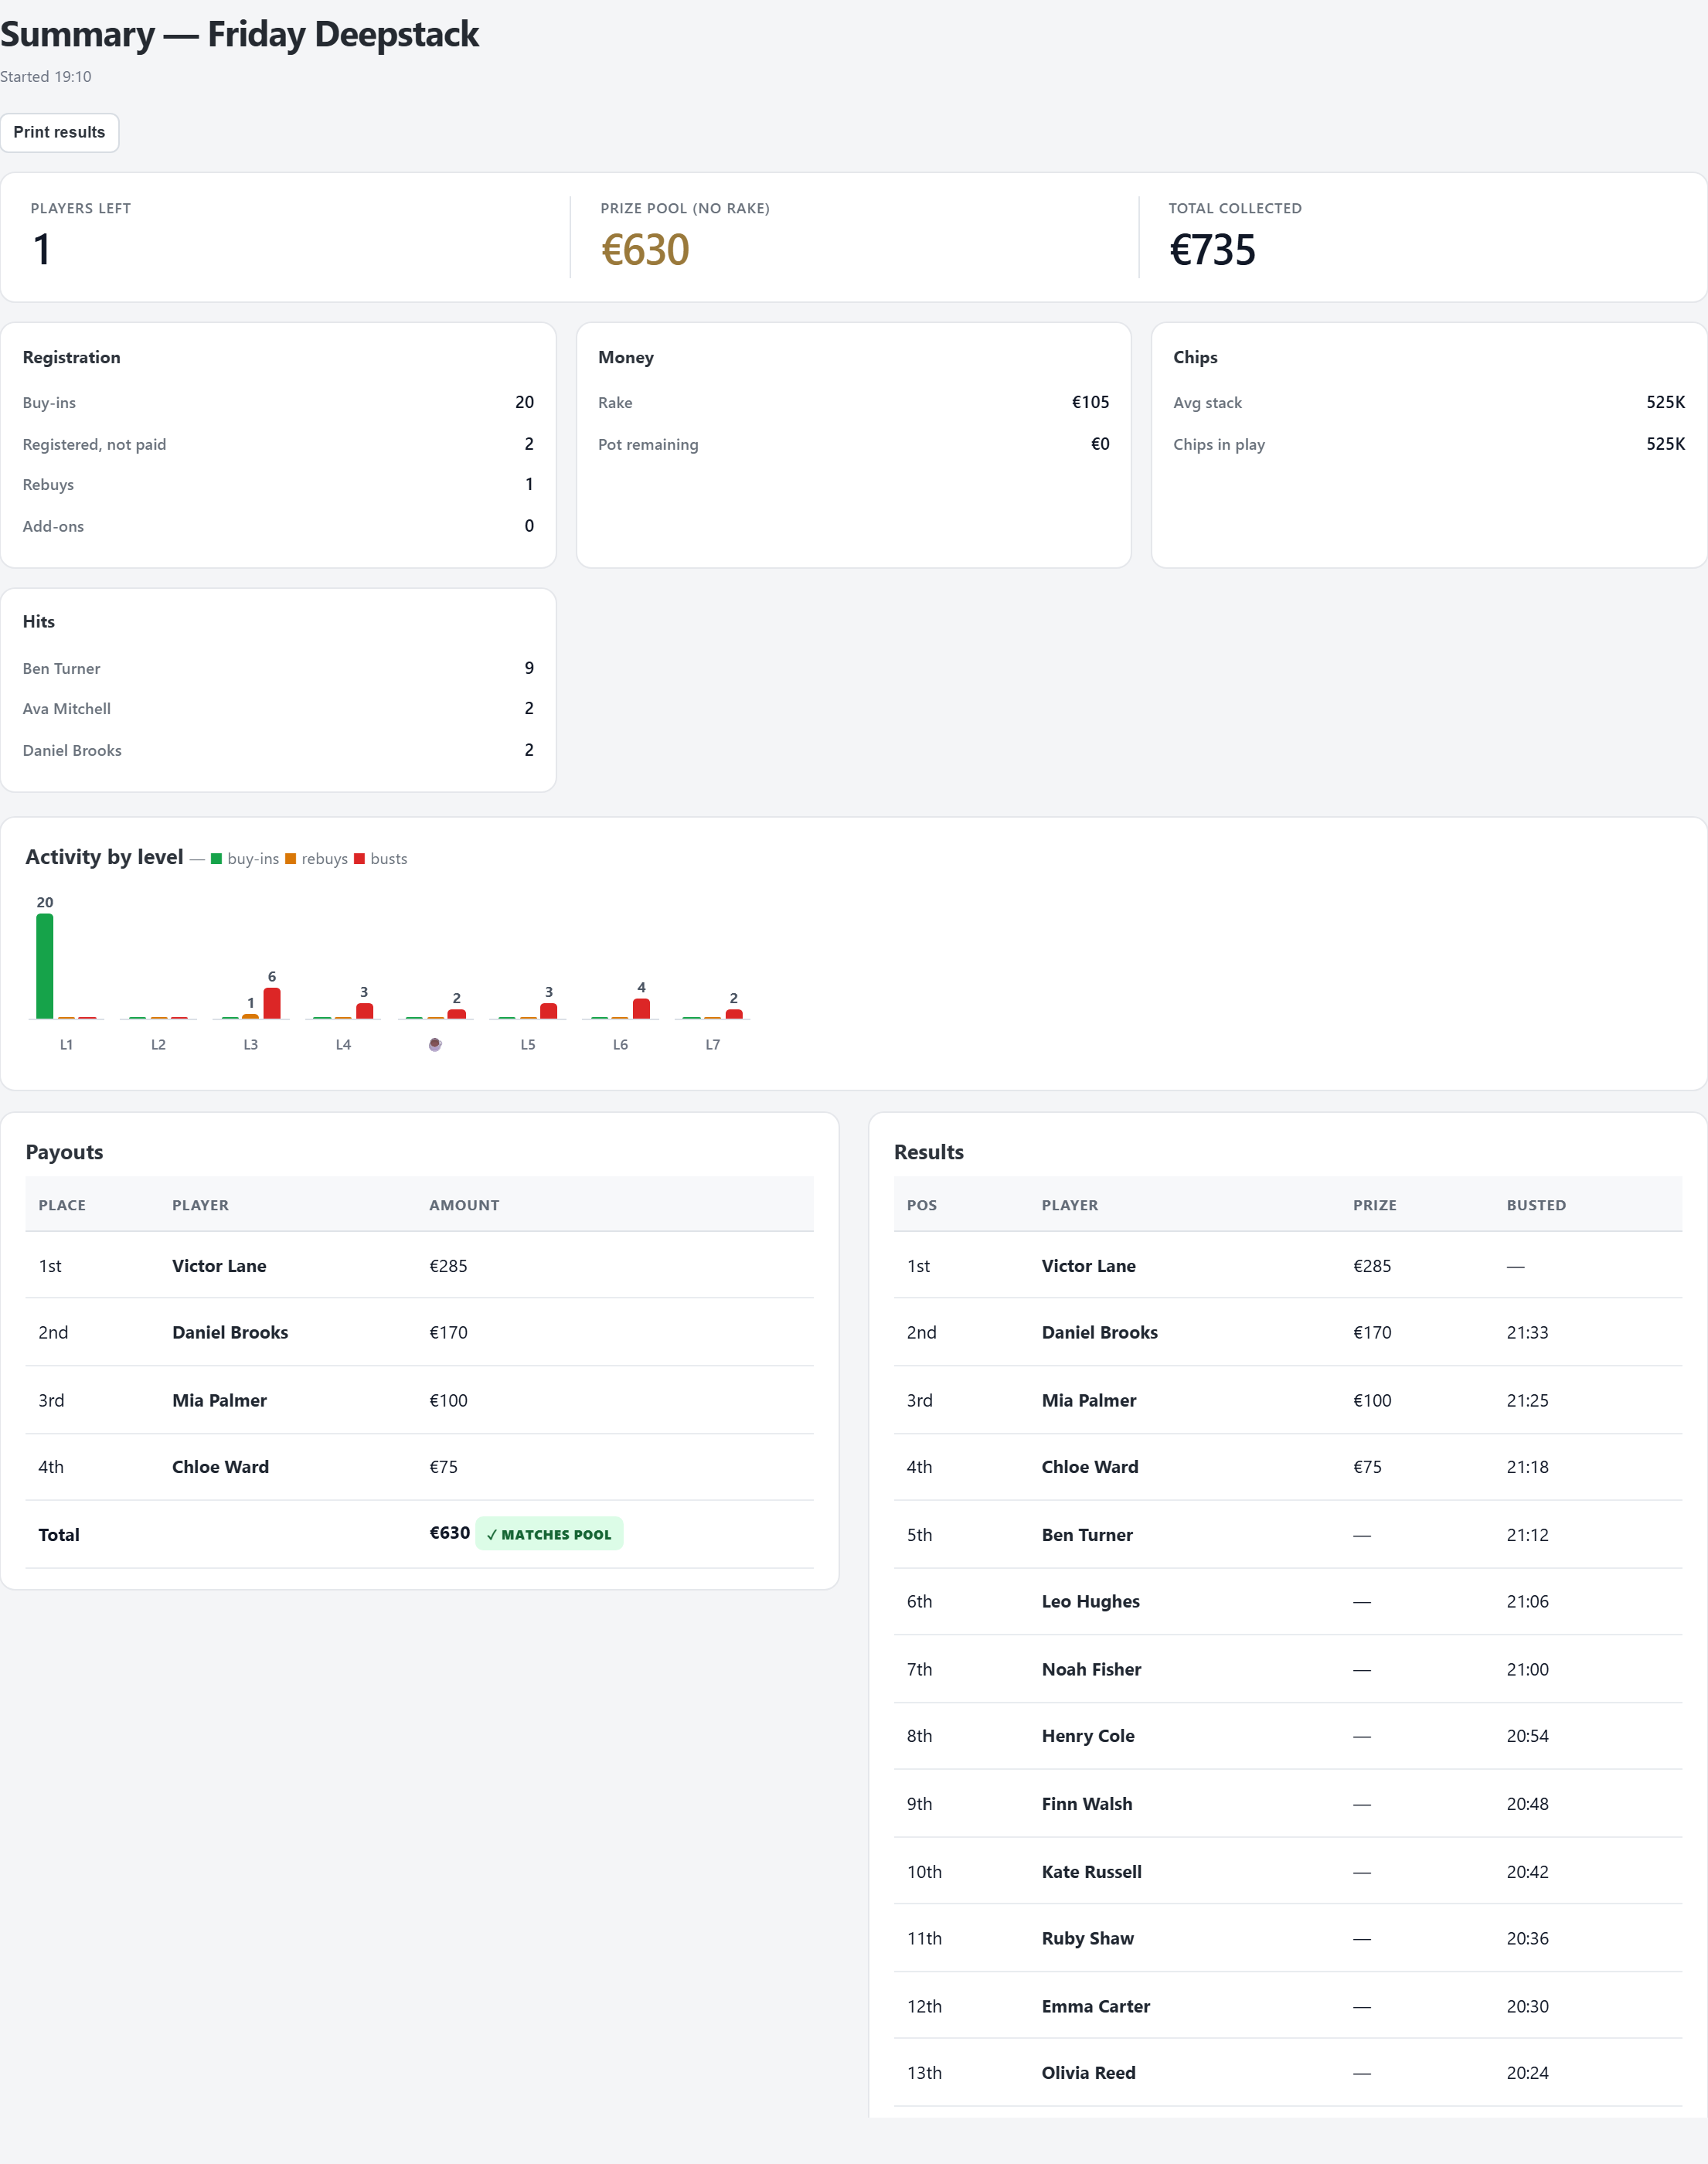1708x2164 pixels.
Task: Click the Activity by level heading
Action: pyautogui.click(x=104, y=857)
